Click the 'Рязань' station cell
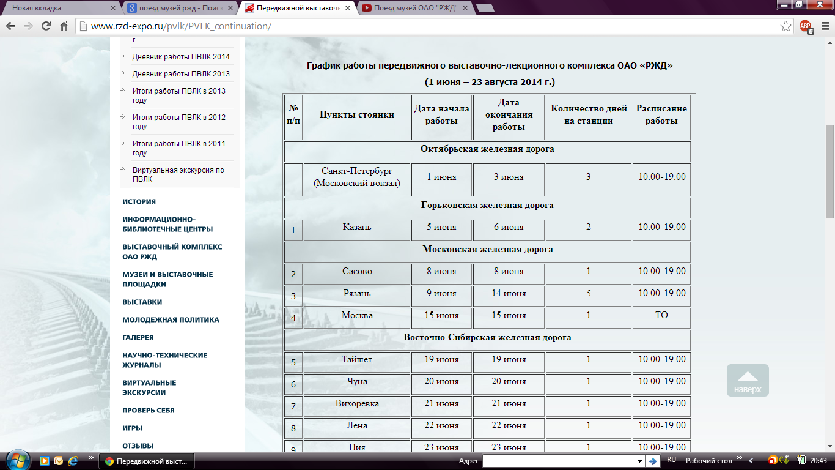 coord(357,296)
